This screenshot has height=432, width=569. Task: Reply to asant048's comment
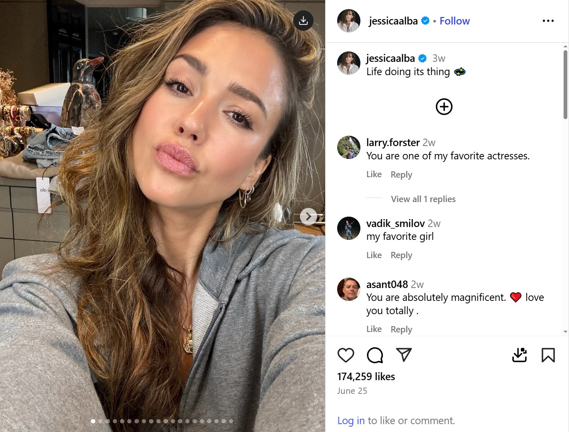401,329
